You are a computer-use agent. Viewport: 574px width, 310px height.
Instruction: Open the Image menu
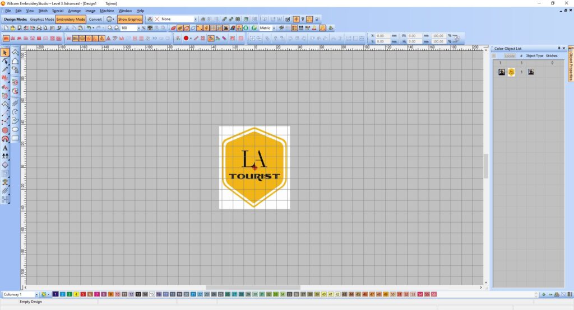pyautogui.click(x=90, y=11)
